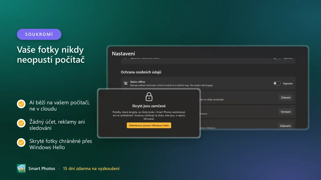Click the Režim offline crossed-out cloud icon
This screenshot has width=321, height=180.
coord(126,83)
